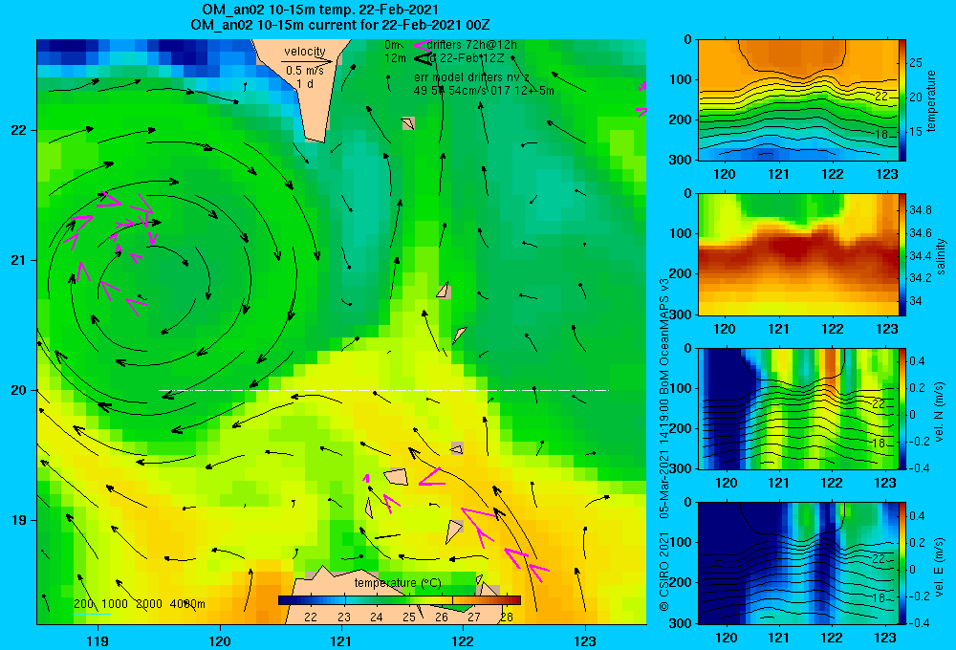Click latitude label "19" on main map axis
The height and width of the screenshot is (650, 956).
coord(18,520)
